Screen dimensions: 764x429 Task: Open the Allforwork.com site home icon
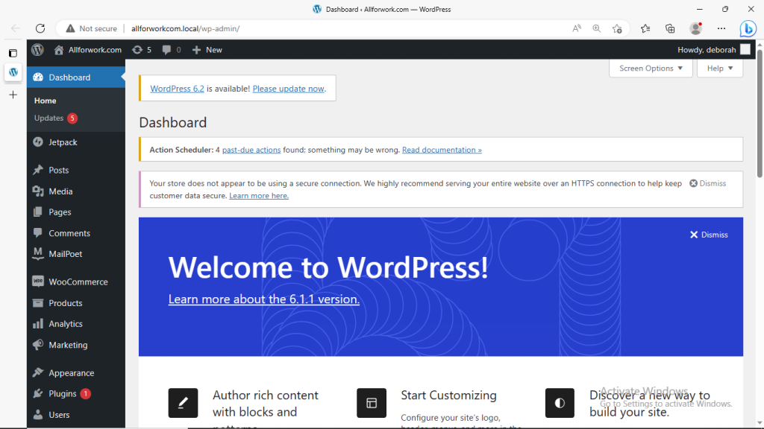pyautogui.click(x=59, y=50)
